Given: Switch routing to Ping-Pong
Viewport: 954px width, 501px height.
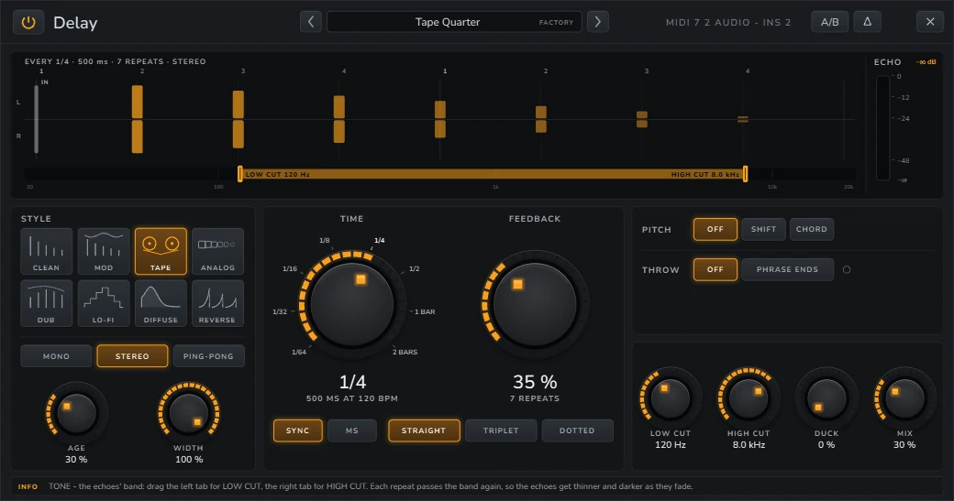Looking at the screenshot, I should tap(209, 356).
